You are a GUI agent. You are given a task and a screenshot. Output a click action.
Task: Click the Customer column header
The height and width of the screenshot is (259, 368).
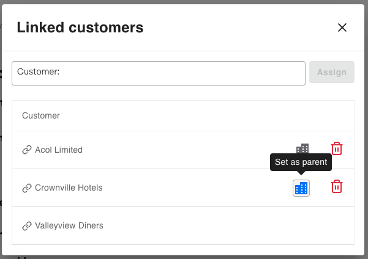(41, 115)
